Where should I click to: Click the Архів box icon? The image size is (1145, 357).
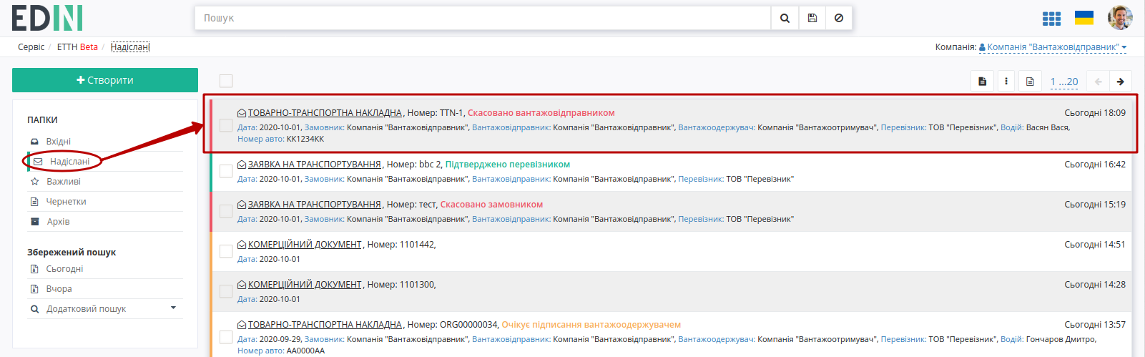click(34, 222)
